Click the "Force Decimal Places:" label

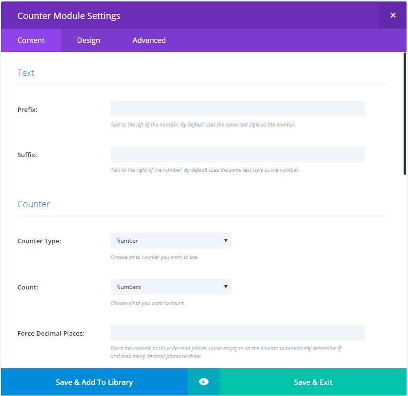[51, 333]
